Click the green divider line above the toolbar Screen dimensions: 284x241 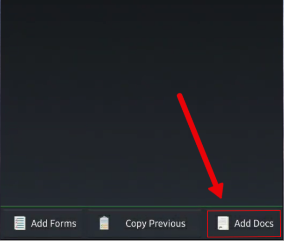pyautogui.click(x=142, y=206)
